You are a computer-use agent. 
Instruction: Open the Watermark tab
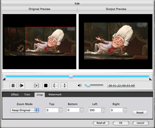pyautogui.click(x=55, y=95)
